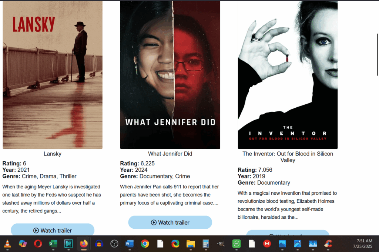Open Calculator from the taskbar
Screen dimensions: 379x252
coord(206,243)
